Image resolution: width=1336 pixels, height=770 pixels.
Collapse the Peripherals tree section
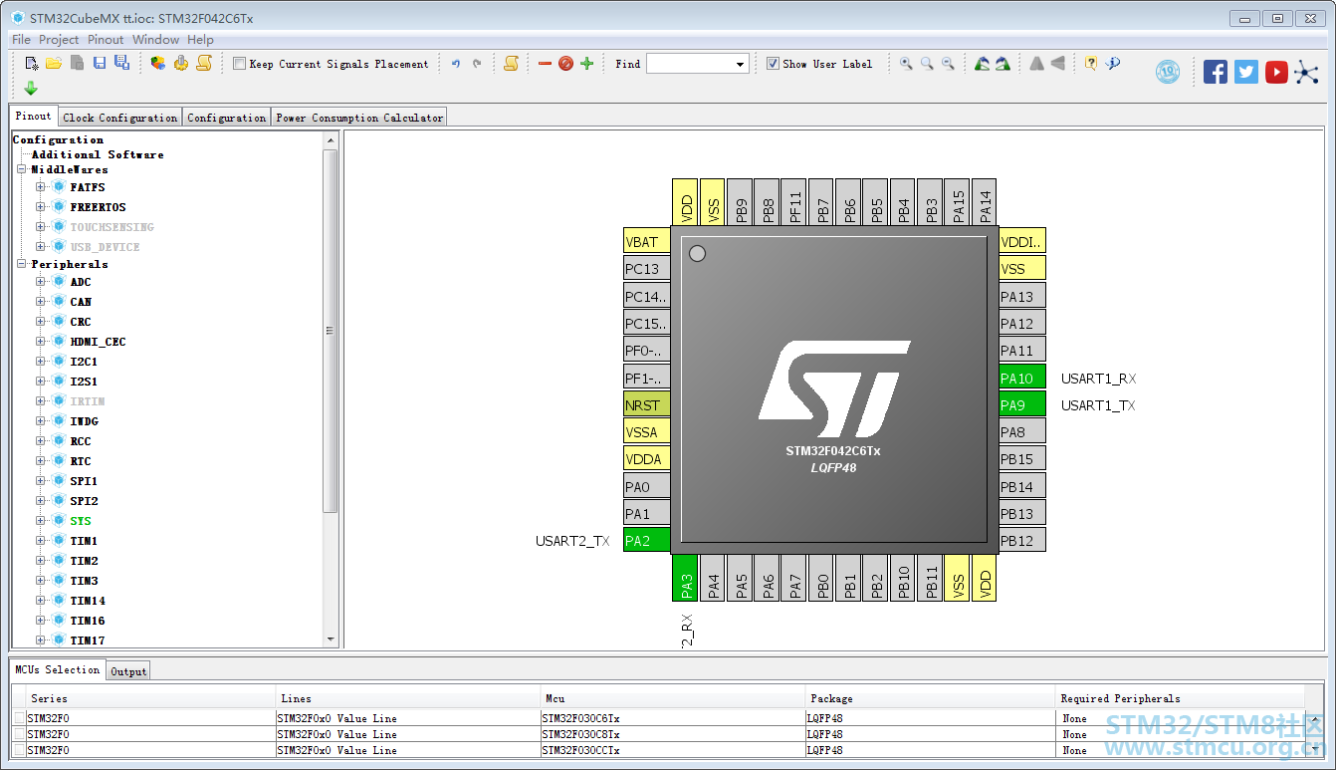tap(21, 264)
